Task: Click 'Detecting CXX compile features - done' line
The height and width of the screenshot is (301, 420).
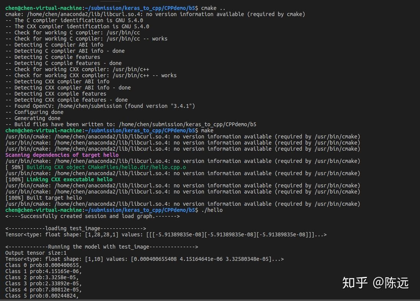Action: pyautogui.click(x=67, y=100)
